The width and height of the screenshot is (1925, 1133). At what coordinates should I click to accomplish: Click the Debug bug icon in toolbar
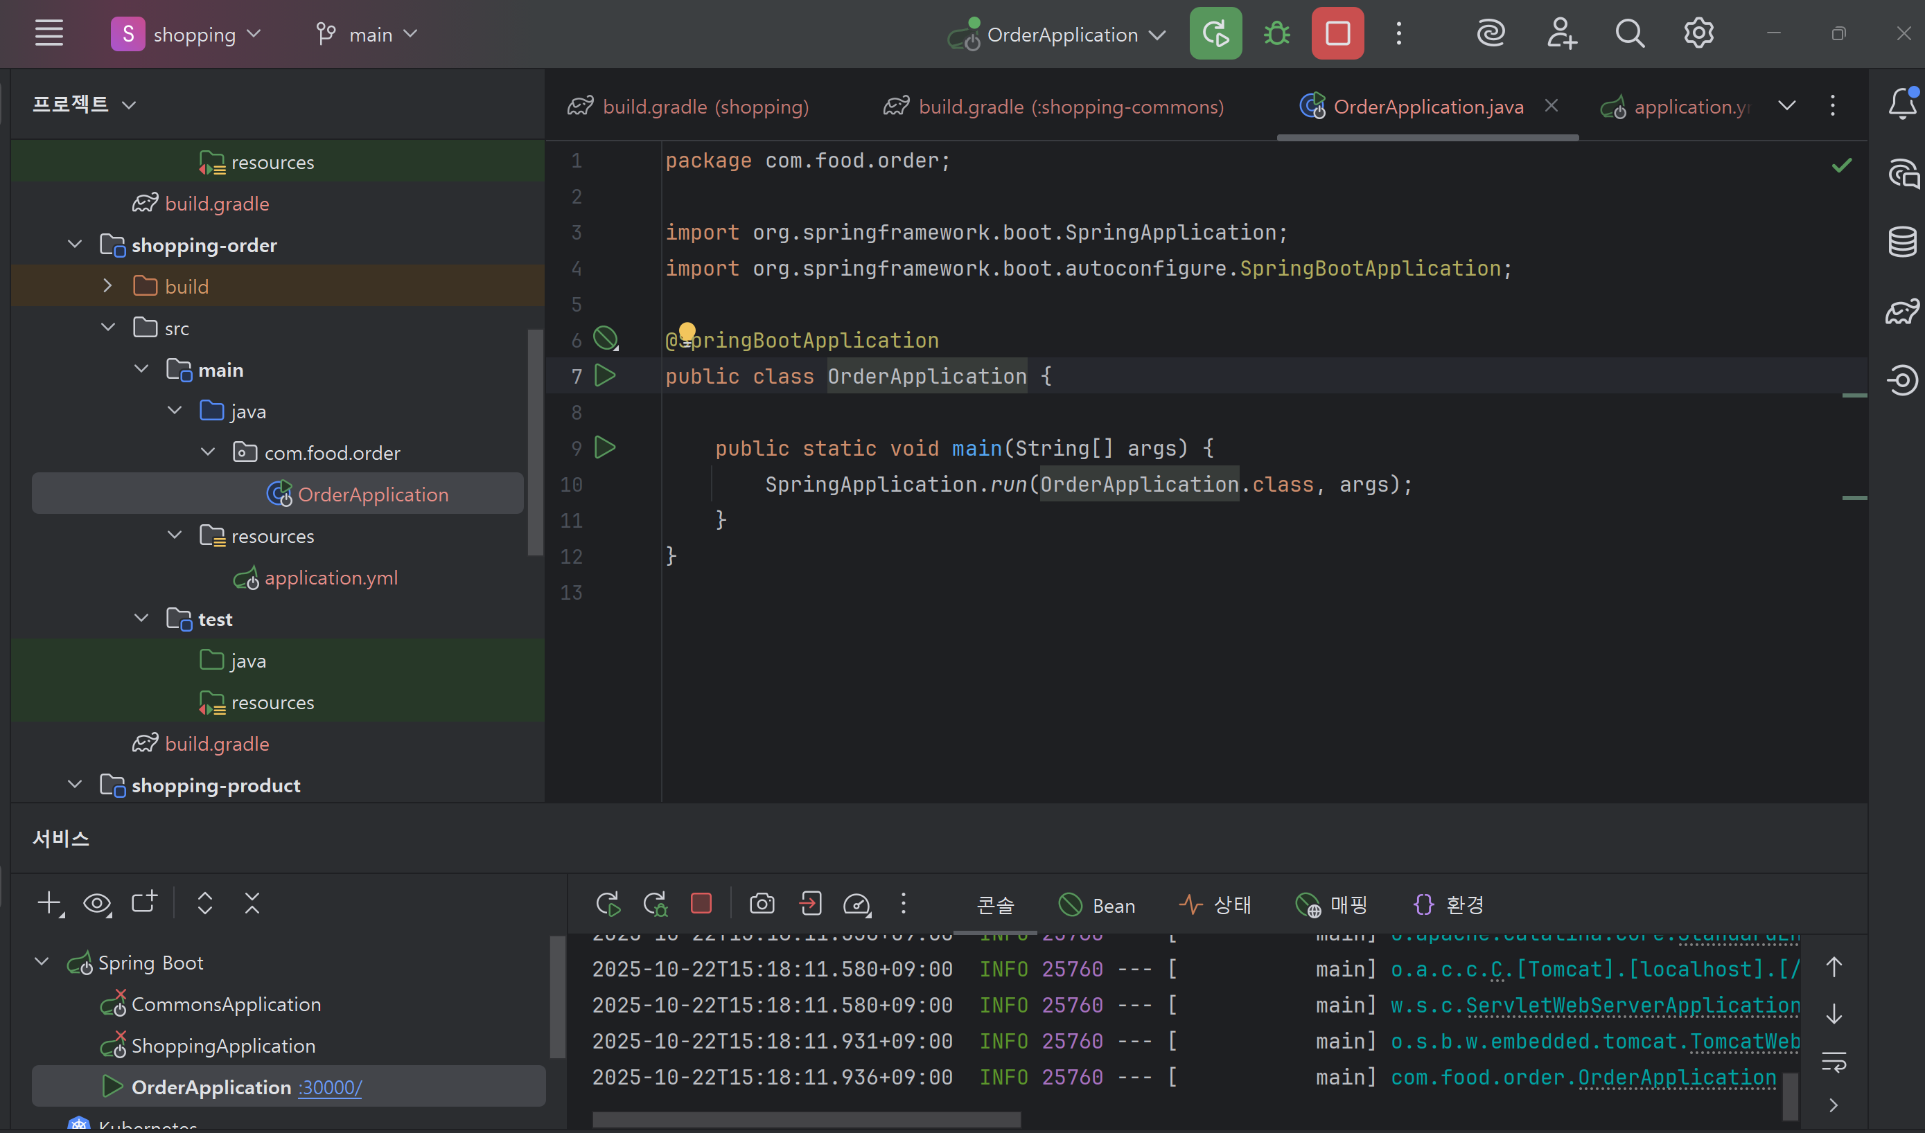pos(1276,34)
